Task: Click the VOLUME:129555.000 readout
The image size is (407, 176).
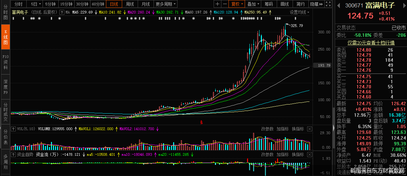Action: click(55, 129)
